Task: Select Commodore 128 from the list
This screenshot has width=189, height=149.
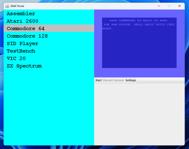Action: (49, 36)
